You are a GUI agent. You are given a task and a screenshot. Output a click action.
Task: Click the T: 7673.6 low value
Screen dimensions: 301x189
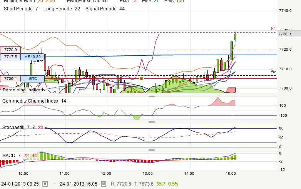tap(144, 184)
